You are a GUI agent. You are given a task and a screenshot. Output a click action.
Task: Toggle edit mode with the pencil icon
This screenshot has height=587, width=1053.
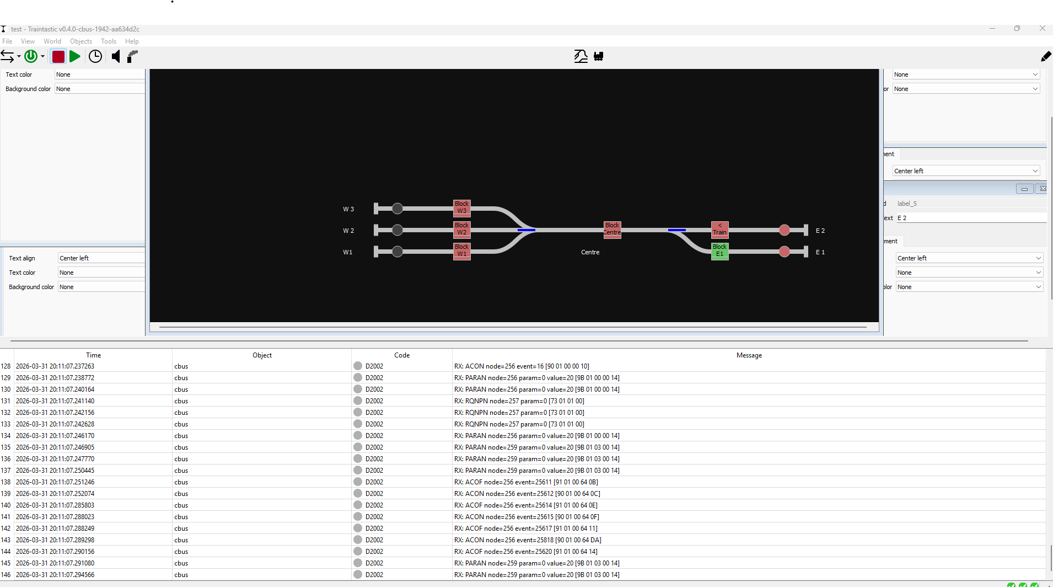(1045, 56)
